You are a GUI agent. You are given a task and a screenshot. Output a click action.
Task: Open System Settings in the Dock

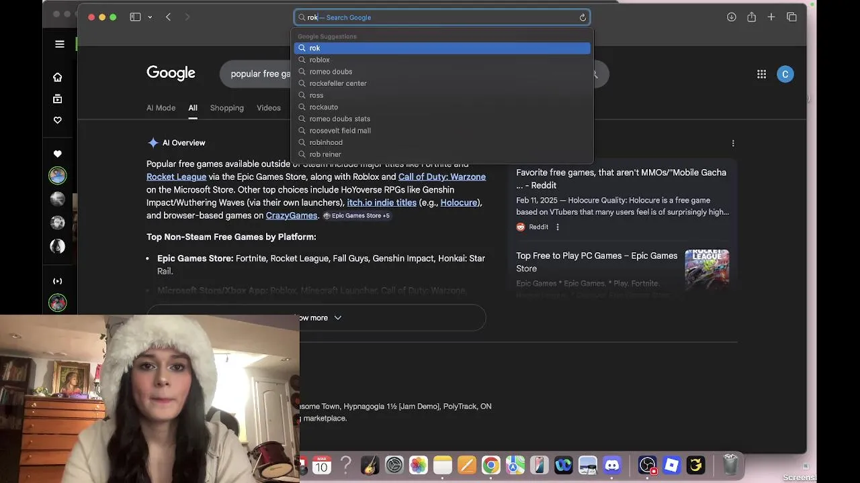pyautogui.click(x=394, y=464)
